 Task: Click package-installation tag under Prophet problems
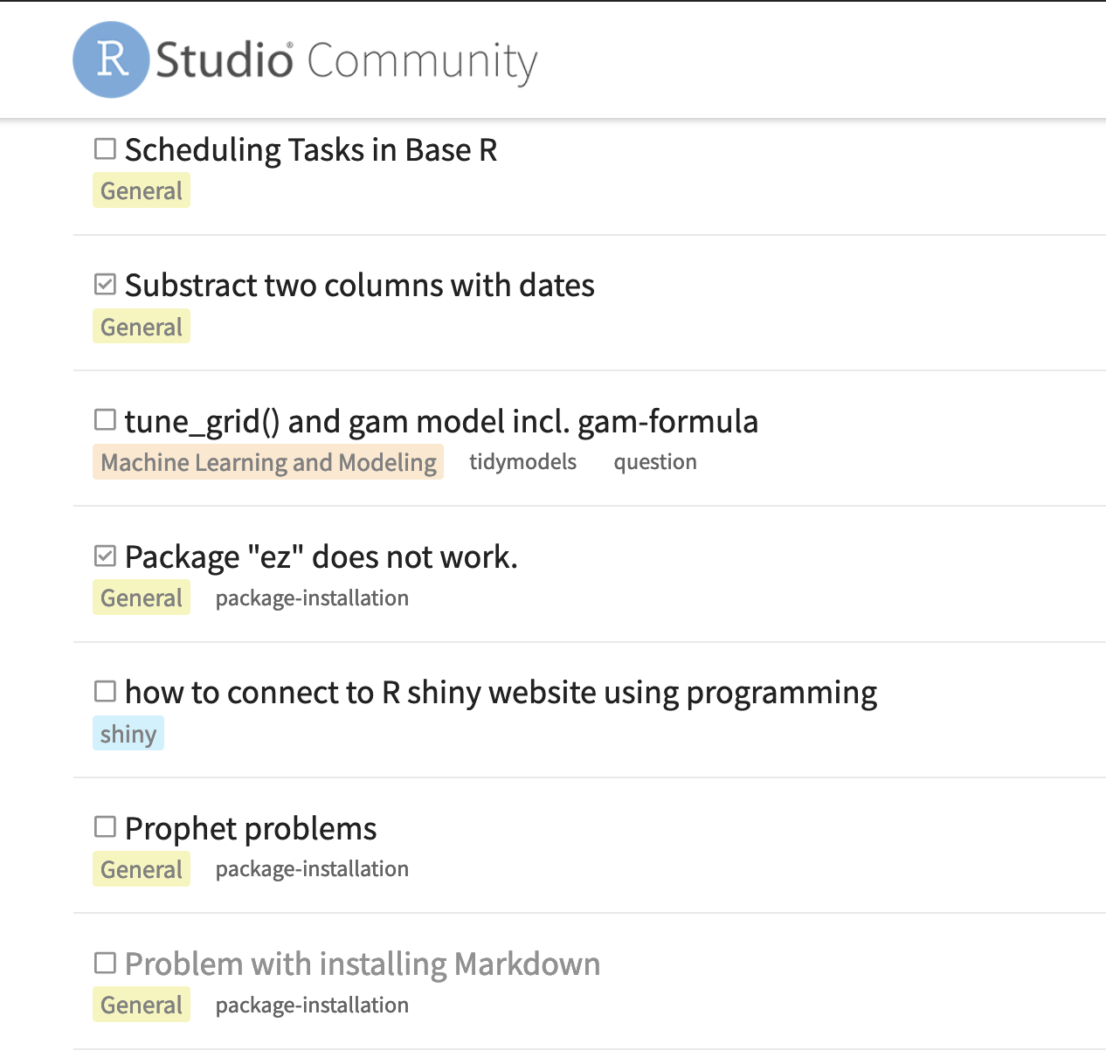tap(312, 869)
